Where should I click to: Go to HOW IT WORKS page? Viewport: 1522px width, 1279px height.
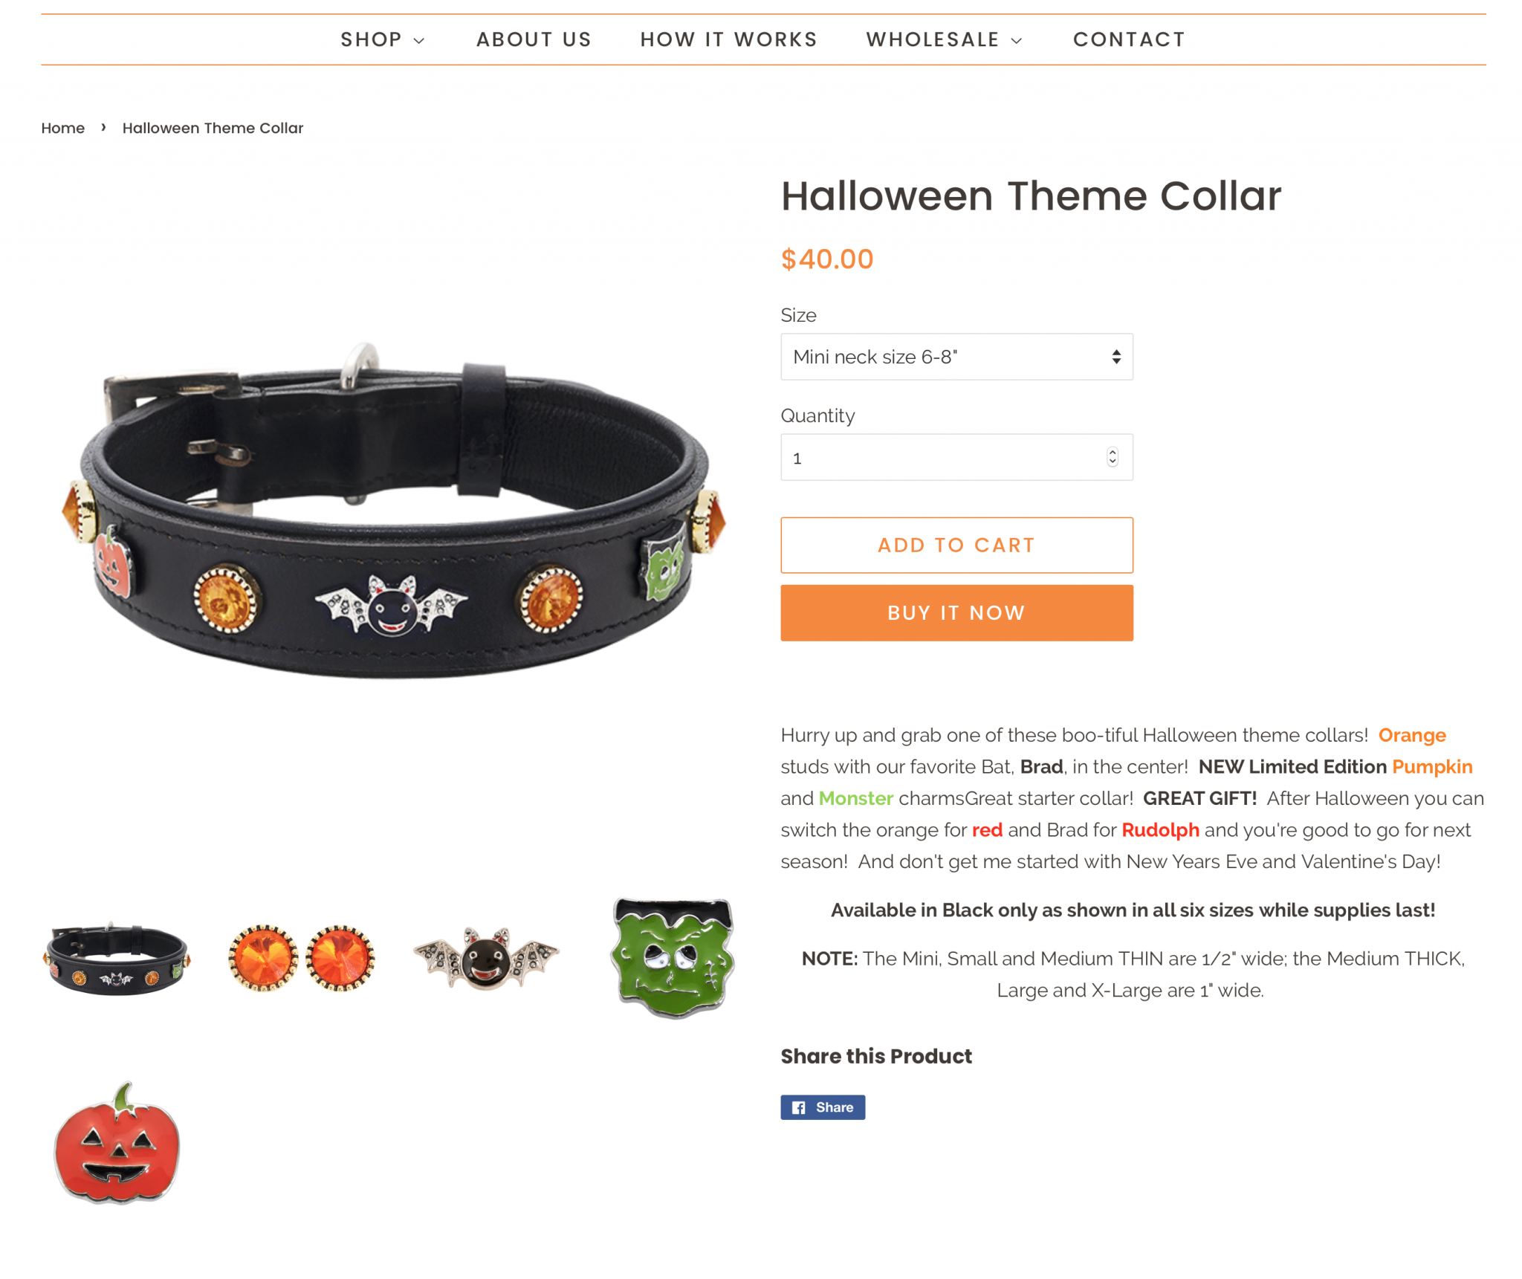728,39
